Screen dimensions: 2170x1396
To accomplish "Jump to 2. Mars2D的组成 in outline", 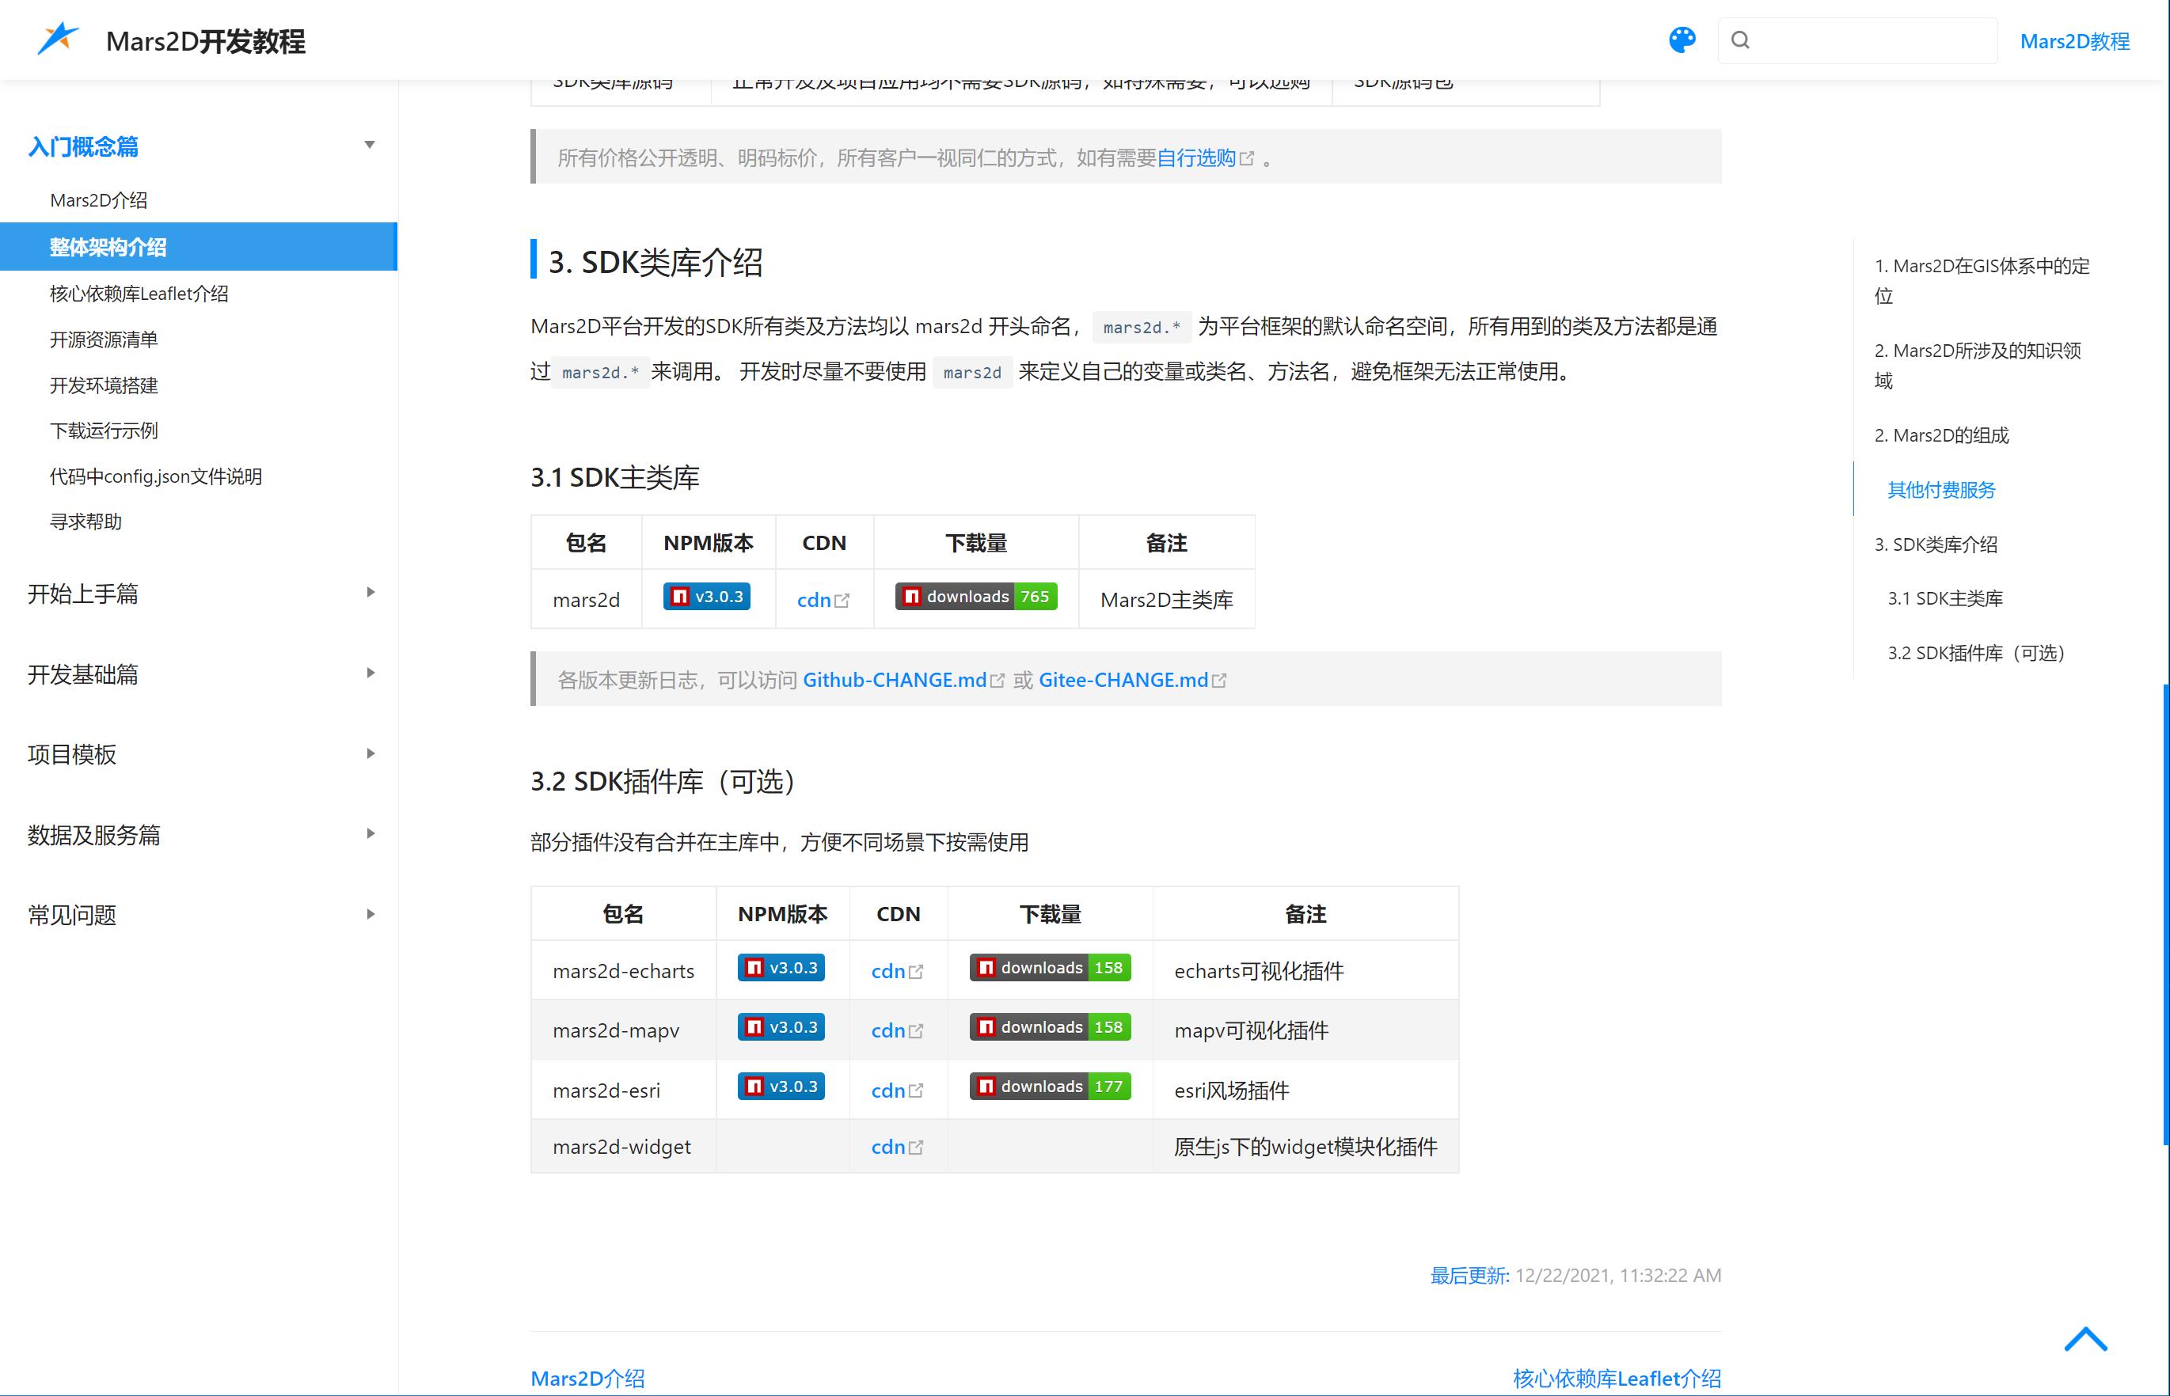I will coord(1941,435).
